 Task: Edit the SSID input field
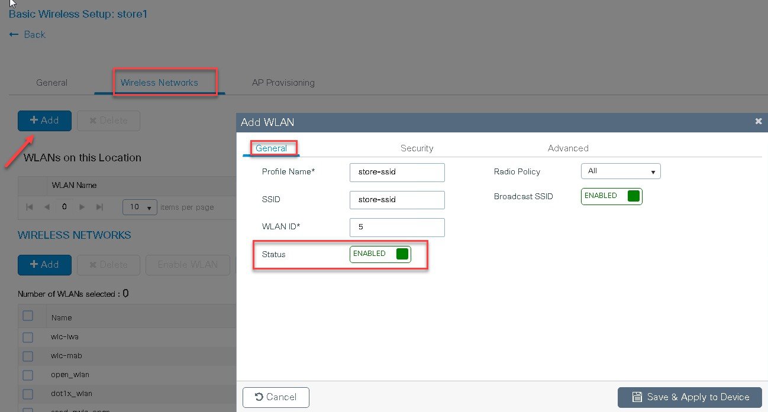click(x=397, y=200)
